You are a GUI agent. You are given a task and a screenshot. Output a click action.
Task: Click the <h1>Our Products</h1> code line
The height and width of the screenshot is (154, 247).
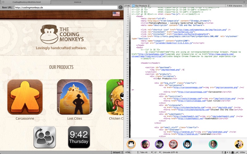[x=165, y=79]
